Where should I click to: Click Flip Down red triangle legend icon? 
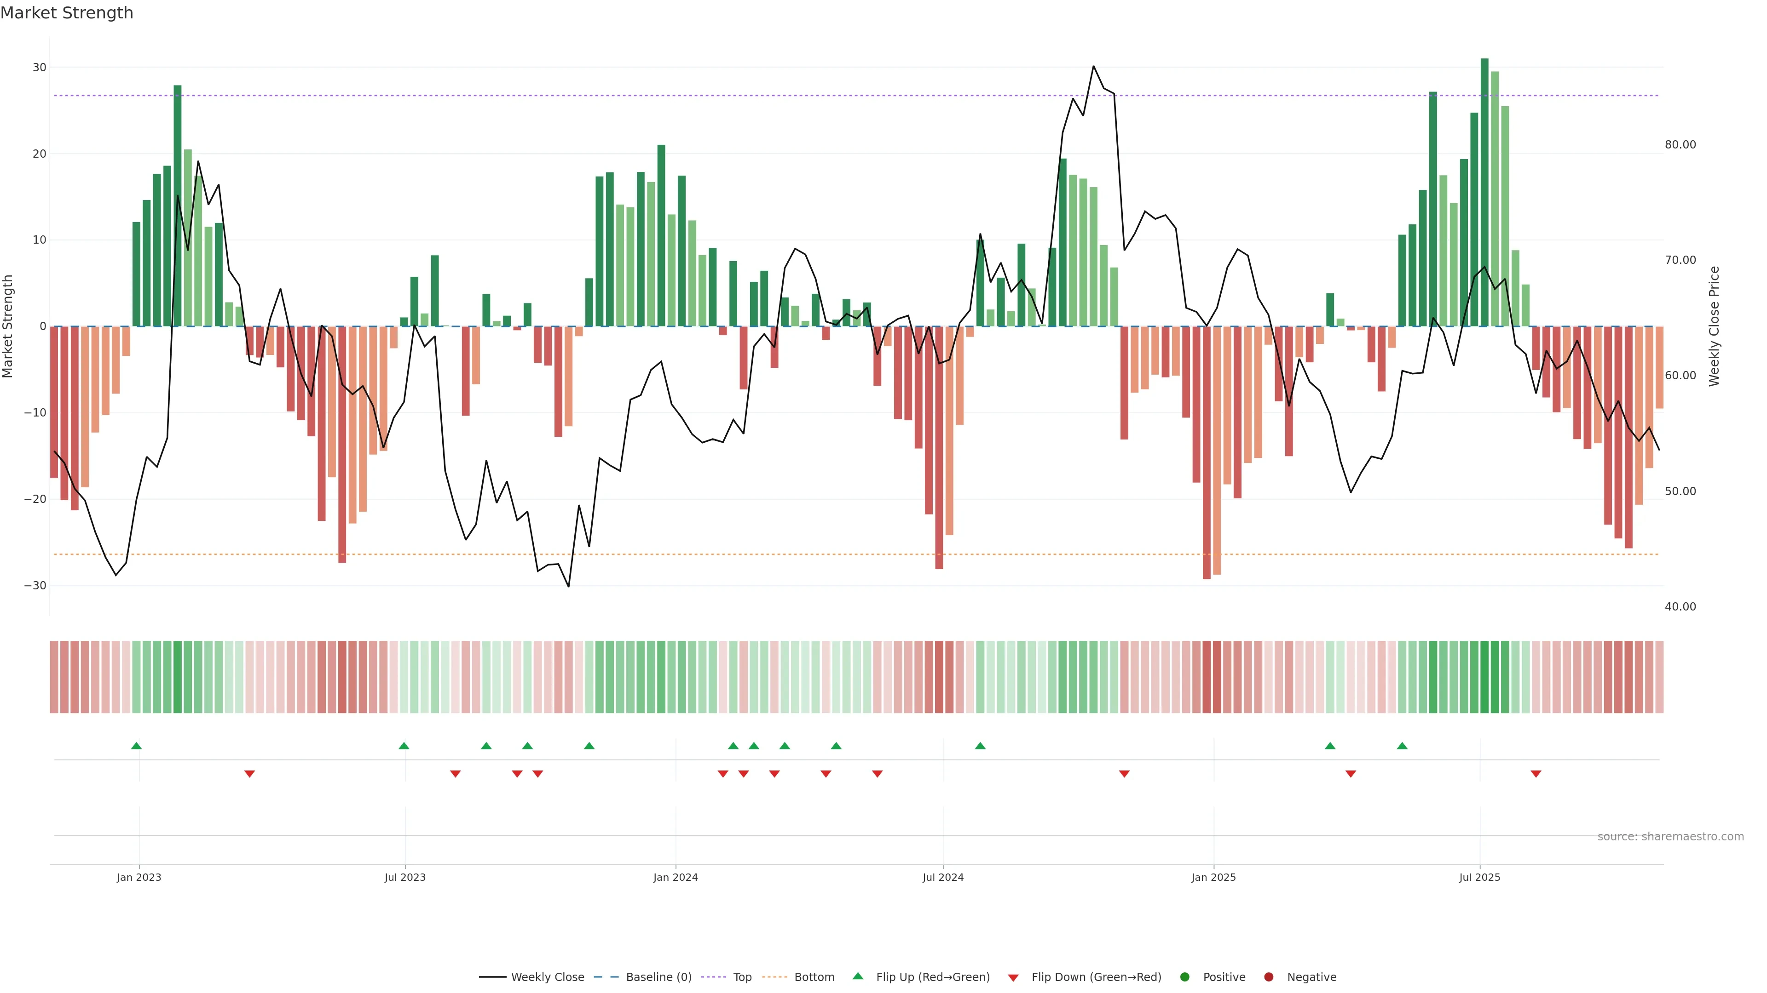click(1013, 978)
